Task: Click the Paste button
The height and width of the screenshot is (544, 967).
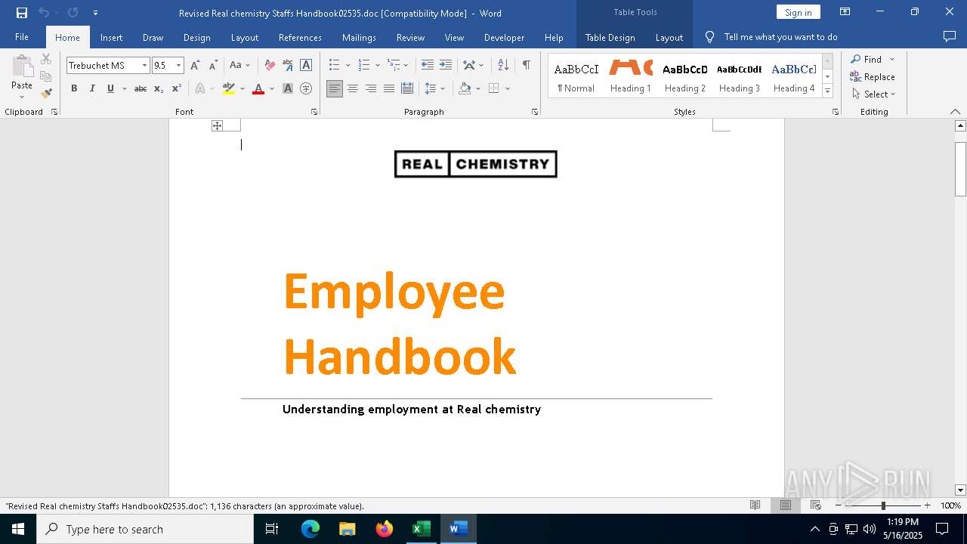Action: pos(22,77)
